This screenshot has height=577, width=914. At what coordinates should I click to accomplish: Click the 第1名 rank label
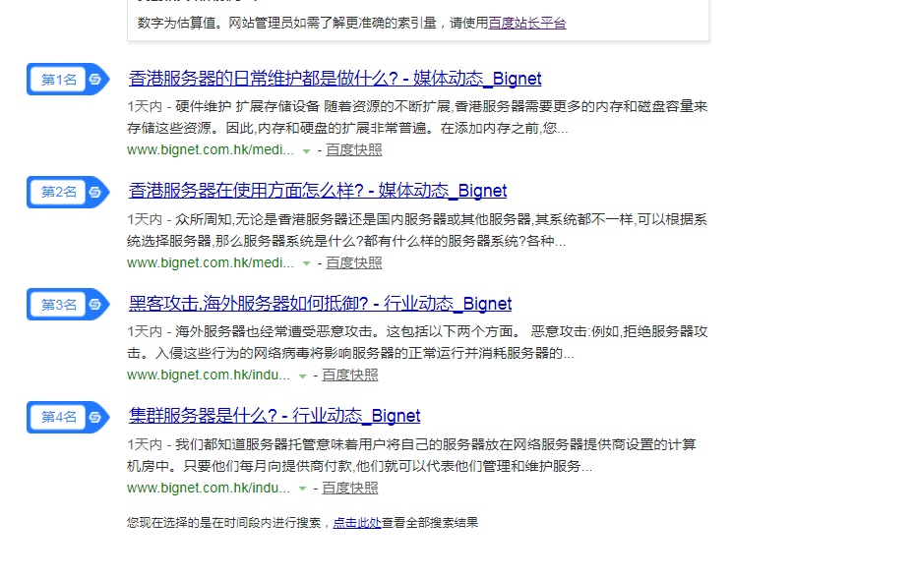point(58,80)
